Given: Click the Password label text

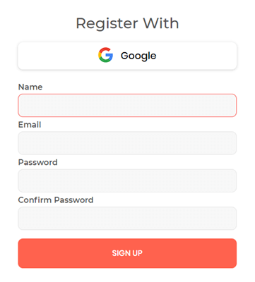Looking at the screenshot, I should click(38, 162).
